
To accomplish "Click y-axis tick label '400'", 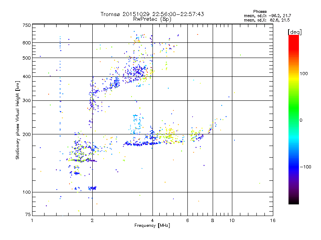I will tap(26, 77).
